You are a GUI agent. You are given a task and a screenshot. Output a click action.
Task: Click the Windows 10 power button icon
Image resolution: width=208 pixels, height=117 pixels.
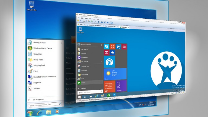click(101, 45)
